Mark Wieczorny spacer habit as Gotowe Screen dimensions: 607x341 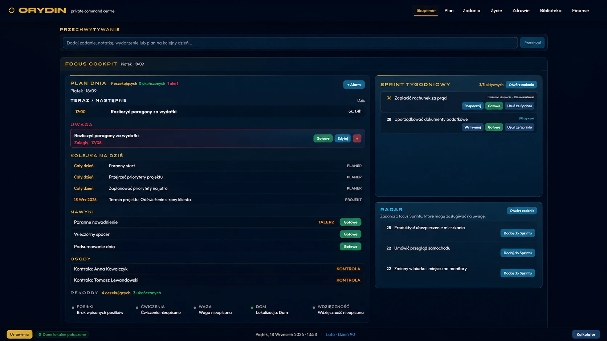click(x=350, y=234)
